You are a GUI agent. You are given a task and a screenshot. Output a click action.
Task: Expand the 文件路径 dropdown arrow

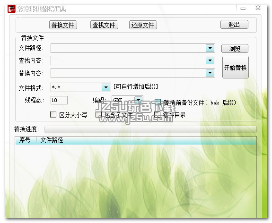pos(210,48)
